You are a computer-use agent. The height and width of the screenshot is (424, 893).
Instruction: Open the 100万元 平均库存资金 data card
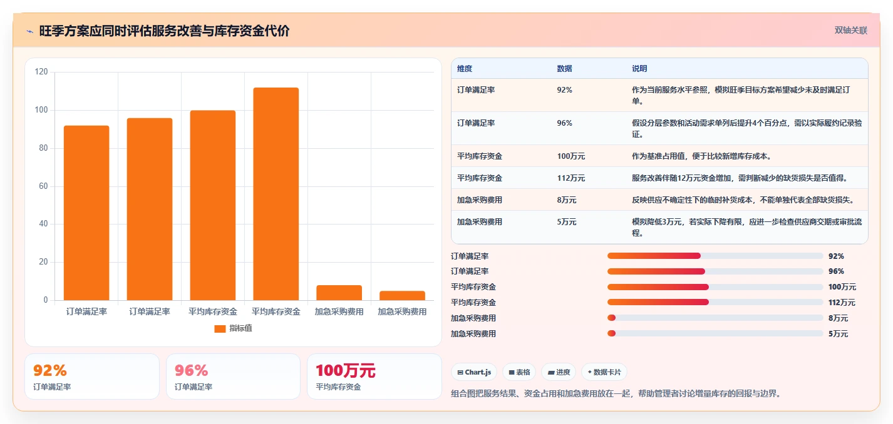click(x=374, y=376)
